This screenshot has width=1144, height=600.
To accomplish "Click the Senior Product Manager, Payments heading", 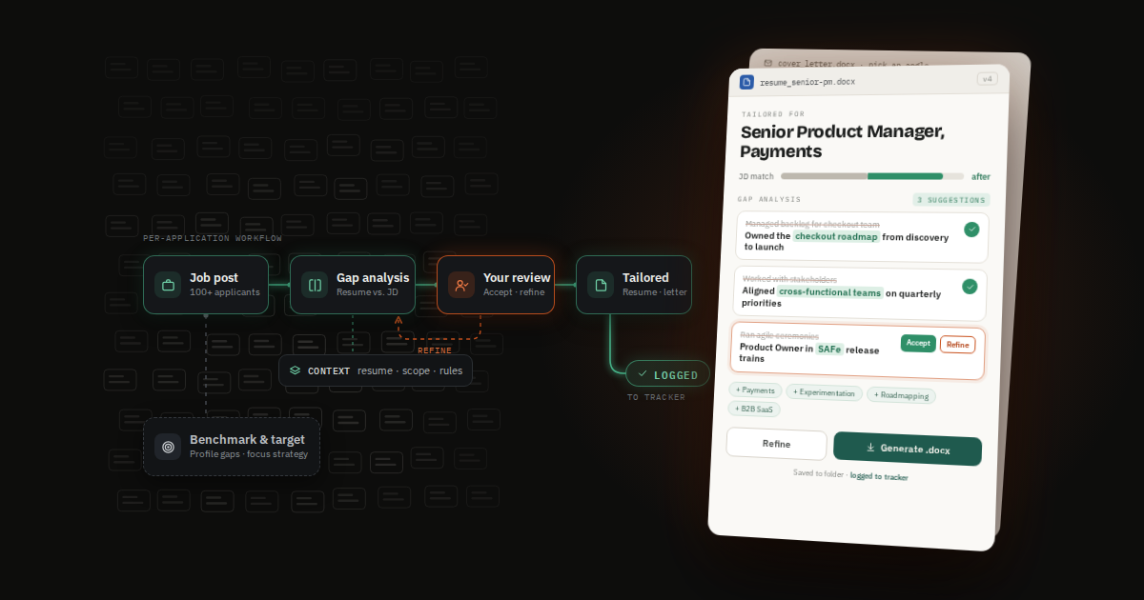I will coord(842,141).
